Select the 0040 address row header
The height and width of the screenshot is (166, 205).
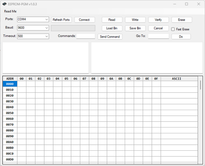click(10, 107)
